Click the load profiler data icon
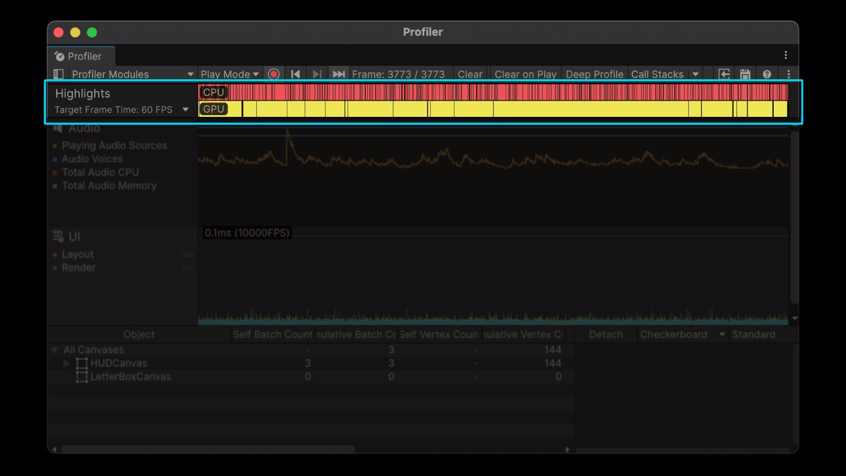The image size is (846, 476). 724,74
